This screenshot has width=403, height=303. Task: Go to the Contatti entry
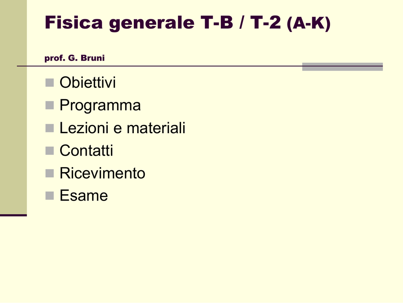coord(86,151)
